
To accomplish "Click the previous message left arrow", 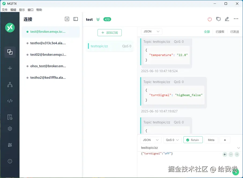I will 225,154.
